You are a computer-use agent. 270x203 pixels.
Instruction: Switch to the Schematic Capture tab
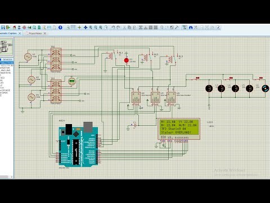(x=8, y=33)
